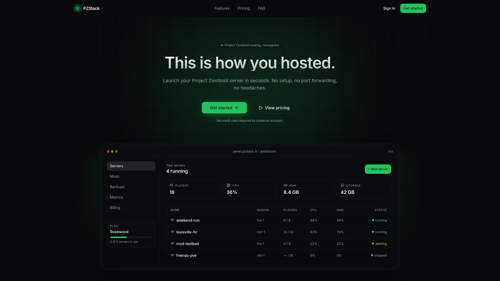Click the CPU chip icon in stats card
Viewport: 500px width, 281px height.
click(228, 185)
